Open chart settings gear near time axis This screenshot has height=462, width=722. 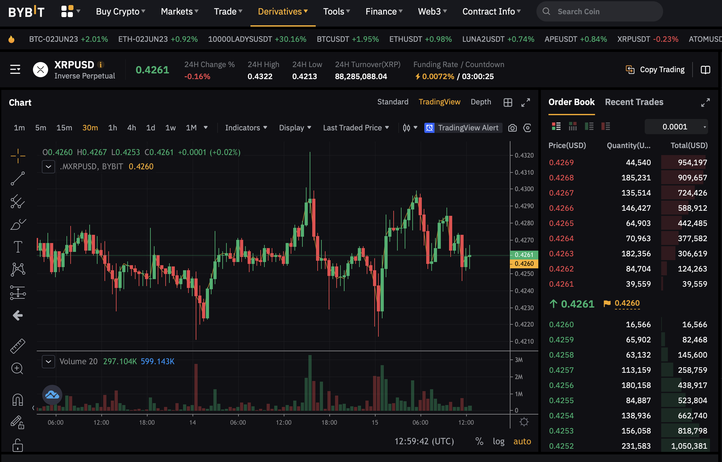coord(524,422)
